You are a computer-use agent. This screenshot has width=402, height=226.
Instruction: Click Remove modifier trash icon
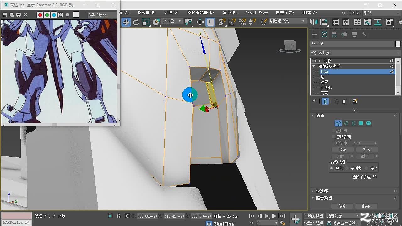click(344, 101)
